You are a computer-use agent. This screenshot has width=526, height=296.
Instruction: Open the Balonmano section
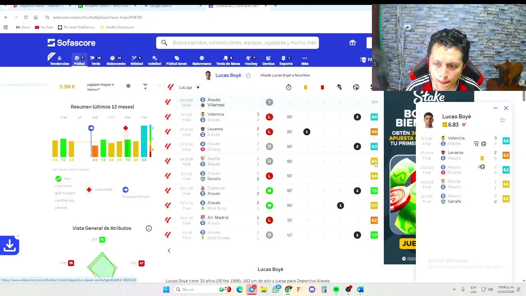click(x=202, y=60)
